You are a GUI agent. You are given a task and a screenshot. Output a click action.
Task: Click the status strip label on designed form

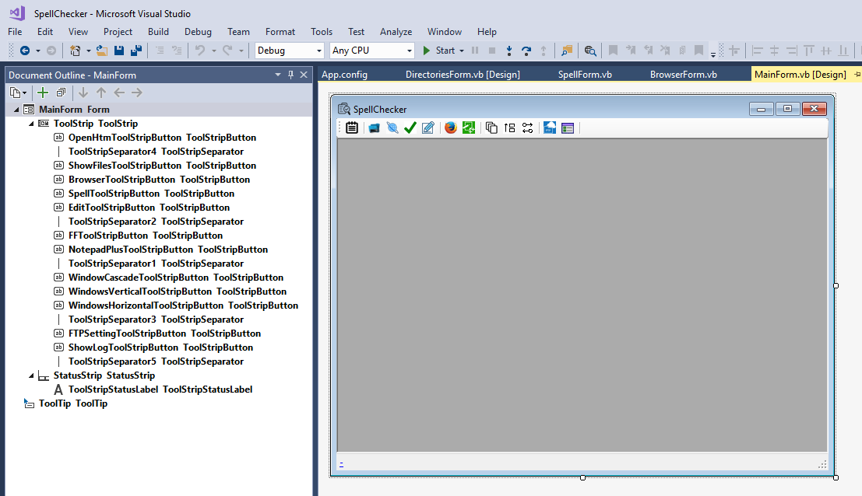[341, 463]
